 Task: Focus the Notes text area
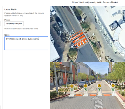(26, 43)
